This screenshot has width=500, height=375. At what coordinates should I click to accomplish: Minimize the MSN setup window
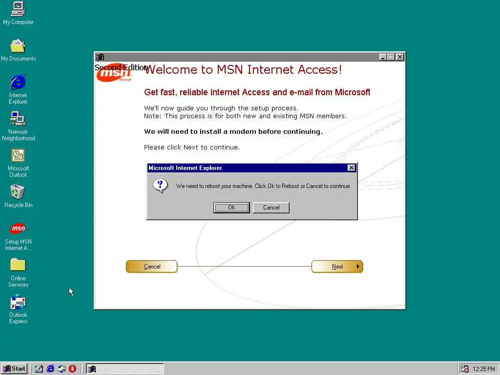point(383,57)
